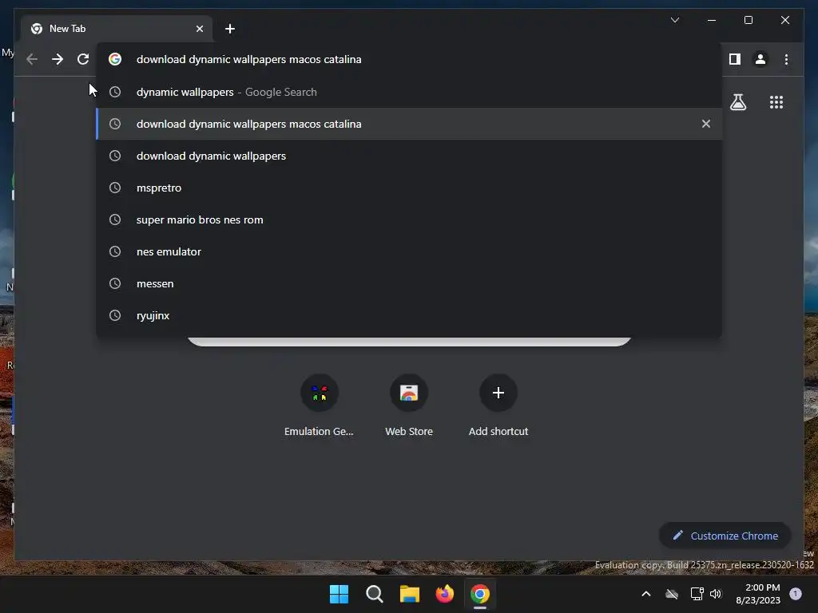Image resolution: width=818 pixels, height=613 pixels.
Task: Reload the current page
Action: (x=83, y=59)
